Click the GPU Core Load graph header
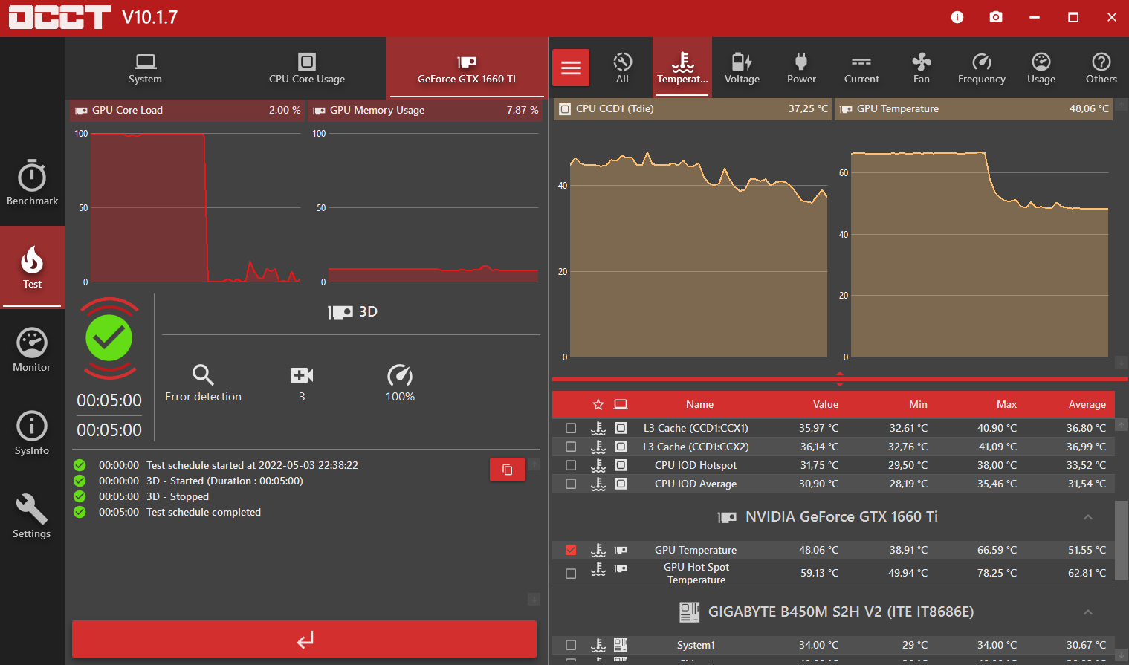Screen dimensions: 1129x665 187,110
